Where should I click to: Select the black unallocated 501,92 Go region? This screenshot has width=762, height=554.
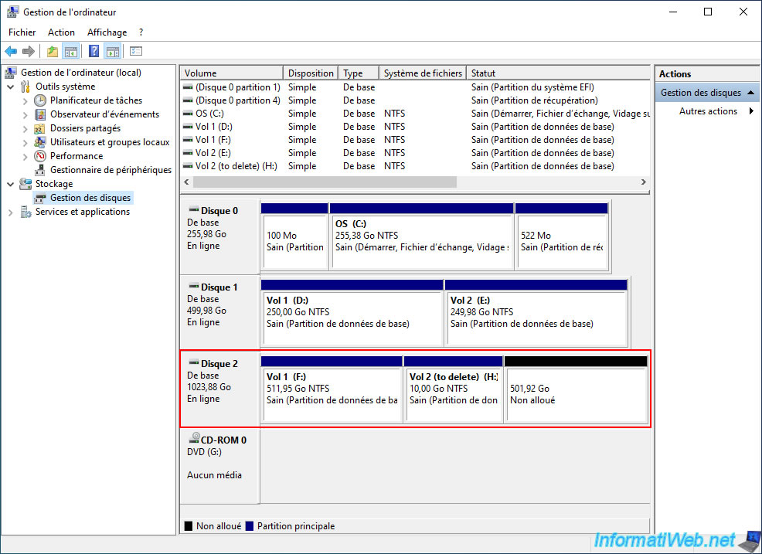576,394
